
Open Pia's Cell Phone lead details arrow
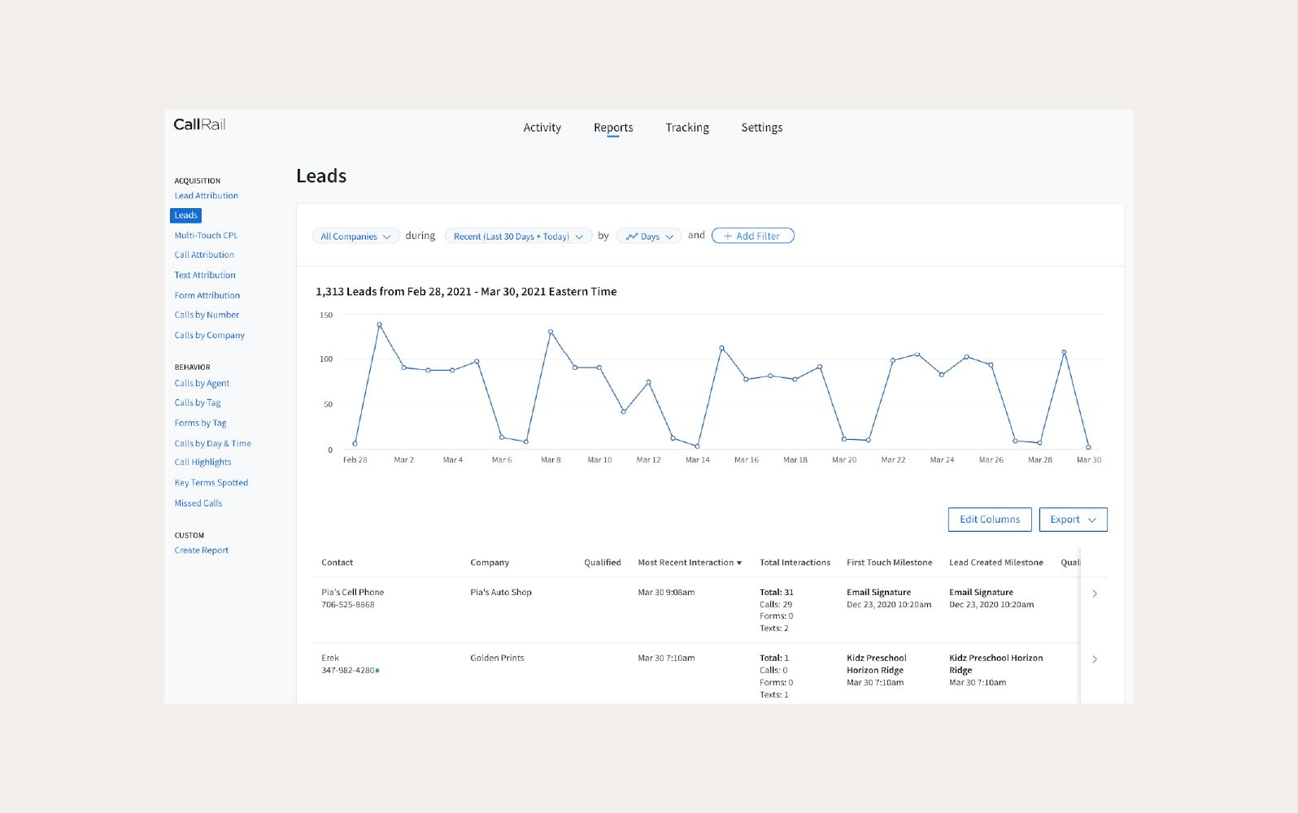1095,593
